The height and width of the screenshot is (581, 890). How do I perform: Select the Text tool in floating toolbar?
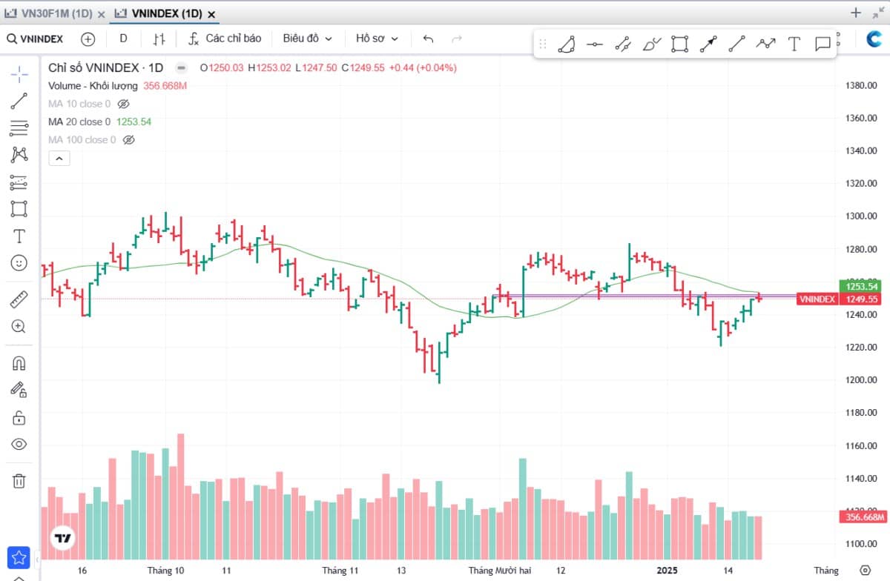tap(794, 44)
